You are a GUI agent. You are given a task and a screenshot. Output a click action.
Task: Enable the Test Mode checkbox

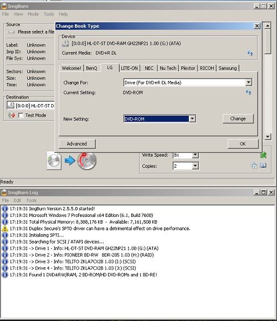point(20,115)
